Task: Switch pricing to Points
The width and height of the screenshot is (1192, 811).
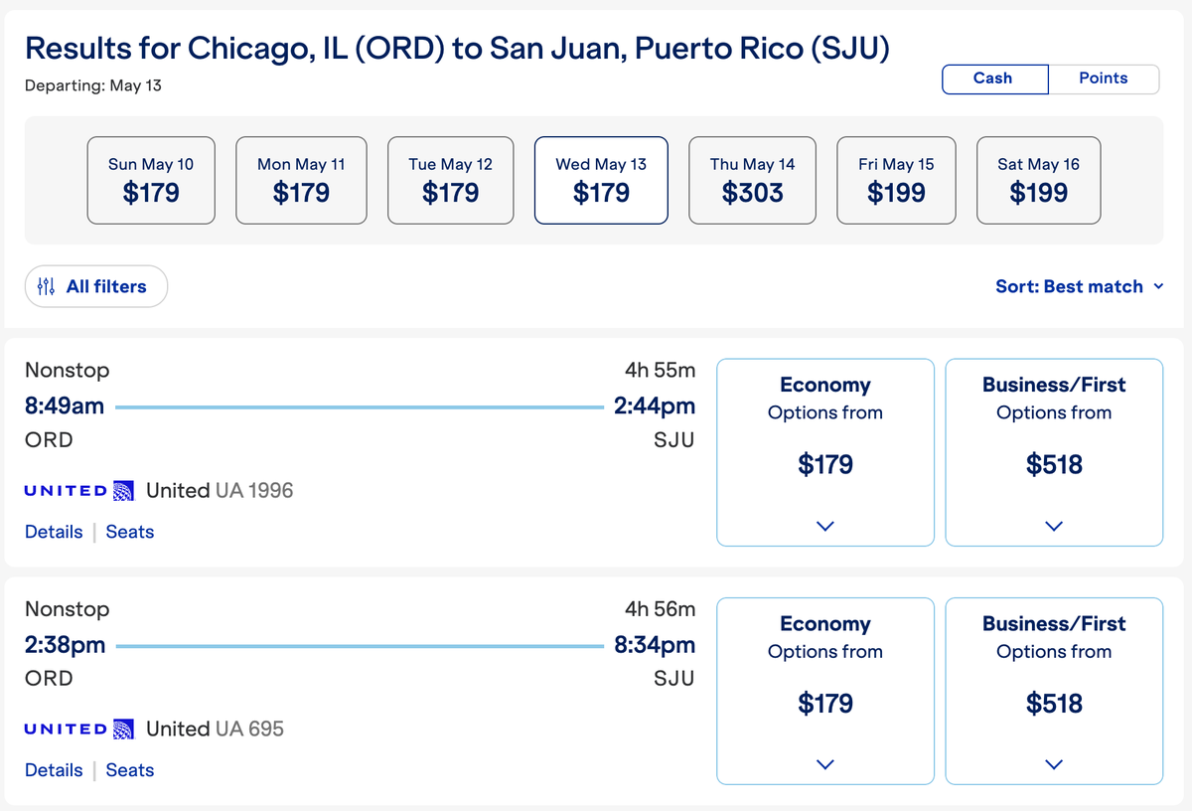Action: pyautogui.click(x=1105, y=79)
